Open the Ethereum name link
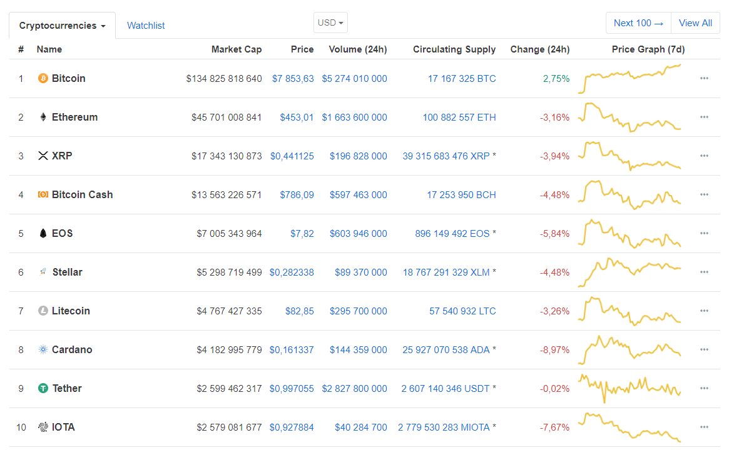This screenshot has width=729, height=450. coord(74,117)
